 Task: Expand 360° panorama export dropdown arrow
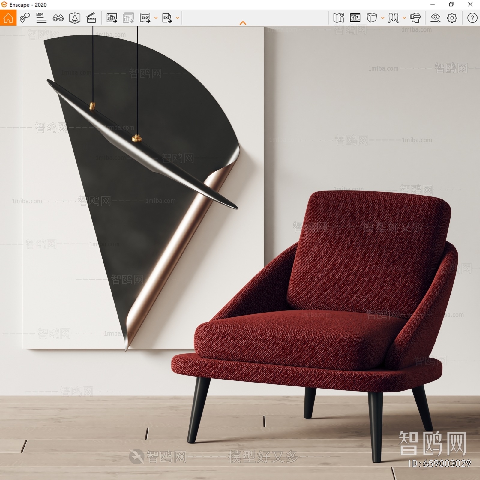click(x=156, y=18)
